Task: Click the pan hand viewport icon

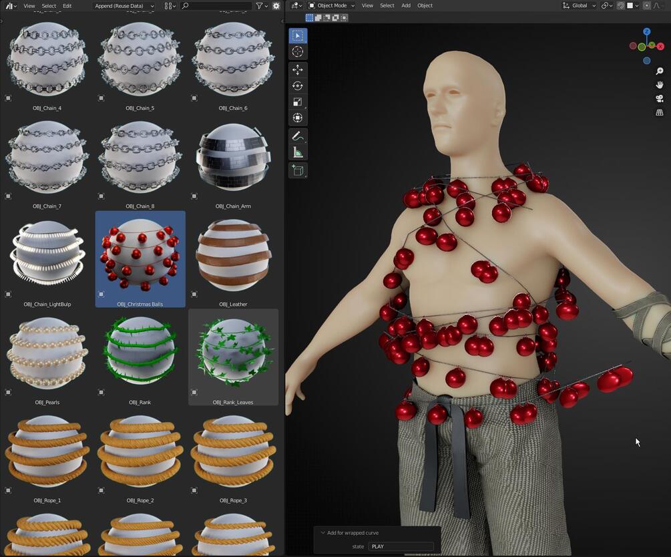Action: (x=660, y=85)
